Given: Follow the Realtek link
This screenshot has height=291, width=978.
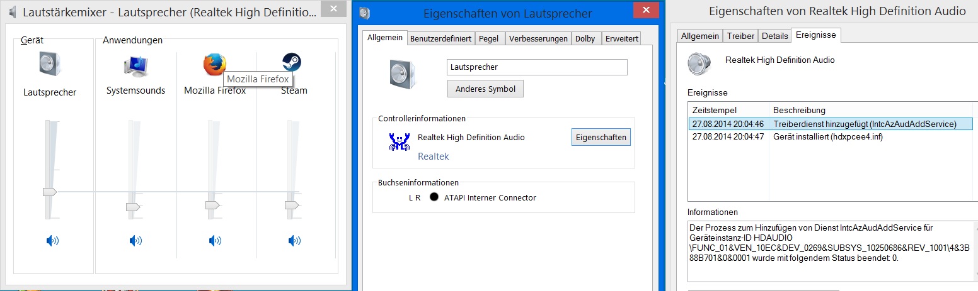Looking at the screenshot, I should pyautogui.click(x=433, y=156).
